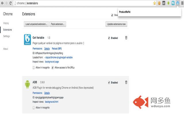
Task: Enable Allow in incognito for Get Variable
Action: click(34, 68)
